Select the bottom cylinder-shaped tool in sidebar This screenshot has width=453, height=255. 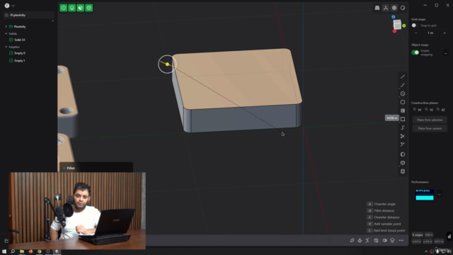[403, 171]
